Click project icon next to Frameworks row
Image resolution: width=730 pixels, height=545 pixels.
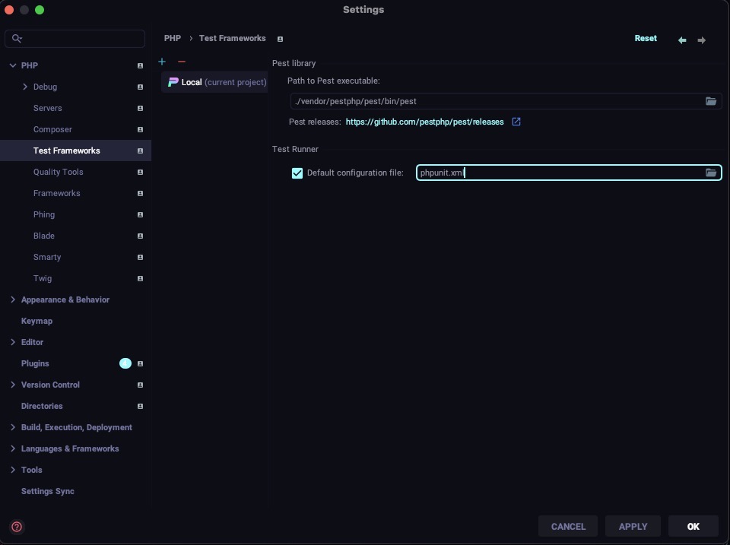point(140,193)
